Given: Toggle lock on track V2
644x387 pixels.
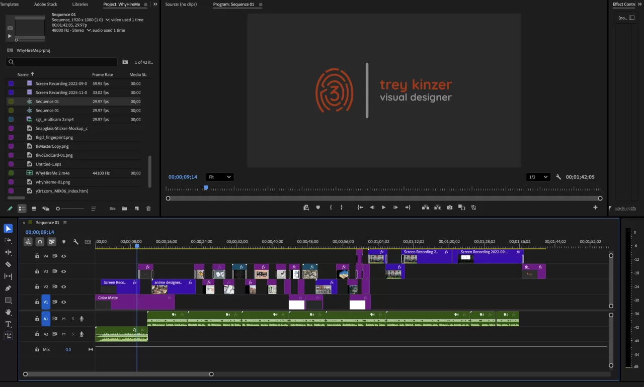Looking at the screenshot, I should click(x=37, y=286).
